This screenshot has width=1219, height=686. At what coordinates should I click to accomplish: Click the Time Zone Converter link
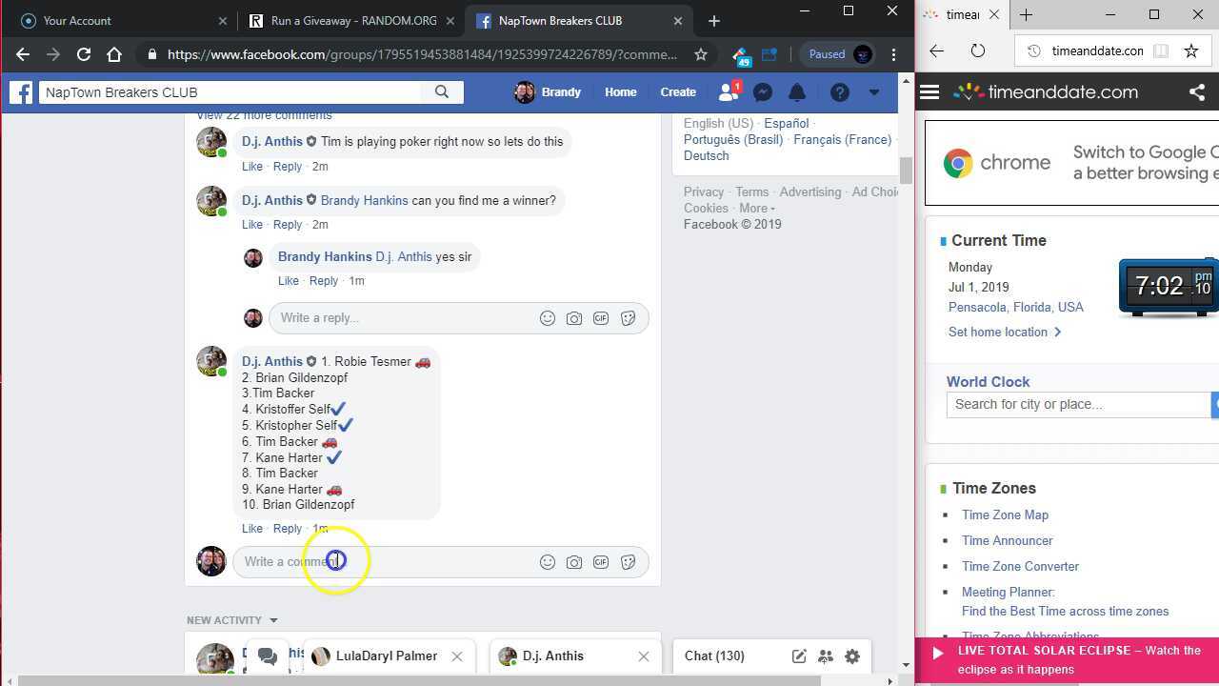pos(1020,566)
